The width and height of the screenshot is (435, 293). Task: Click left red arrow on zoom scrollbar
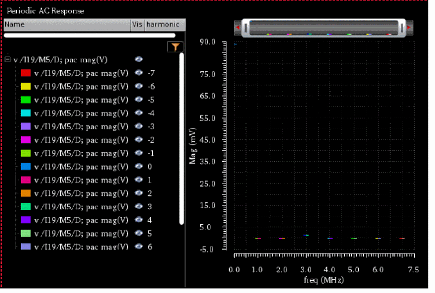point(238,28)
